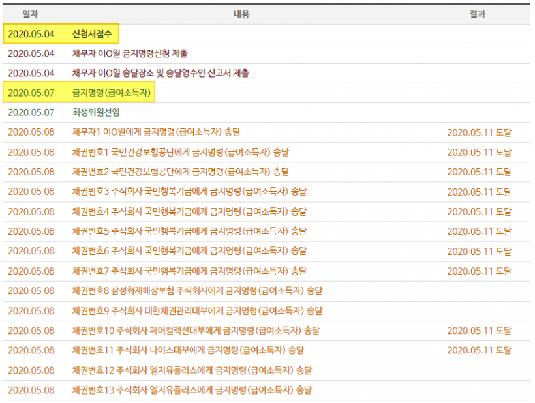Screen dimensions: 535x403
Task: Click 2020.05.11 도달 result for 채무자1 row
Action: point(479,132)
